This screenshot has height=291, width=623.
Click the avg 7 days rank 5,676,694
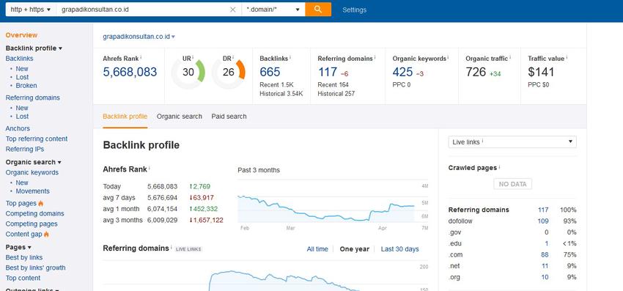pyautogui.click(x=162, y=198)
